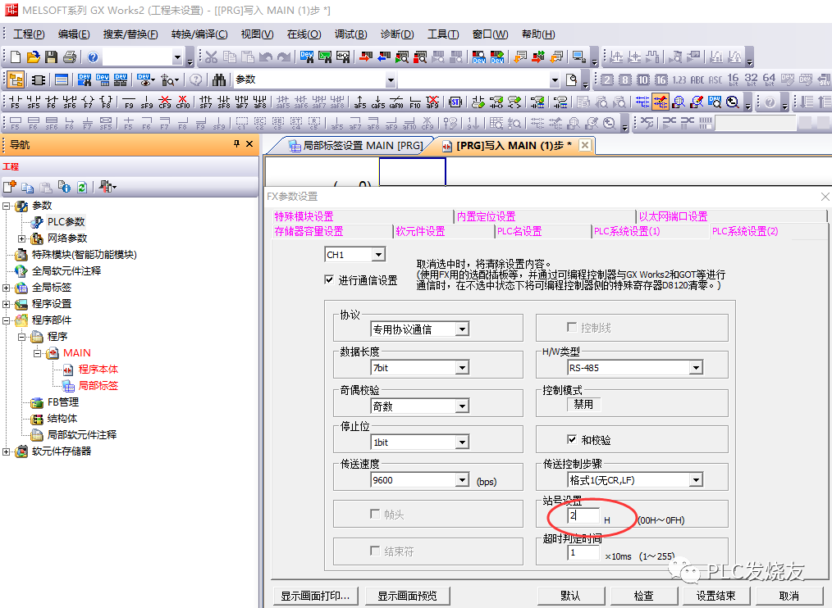Click the Write to PLC icon
832x608 pixels.
363,57
